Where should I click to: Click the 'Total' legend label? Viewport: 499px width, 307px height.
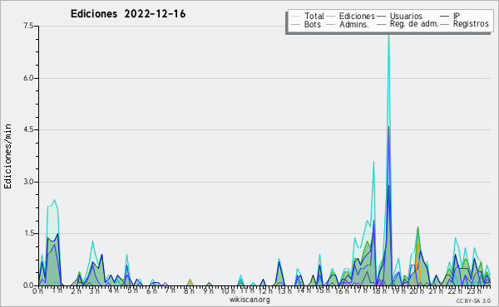click(314, 16)
